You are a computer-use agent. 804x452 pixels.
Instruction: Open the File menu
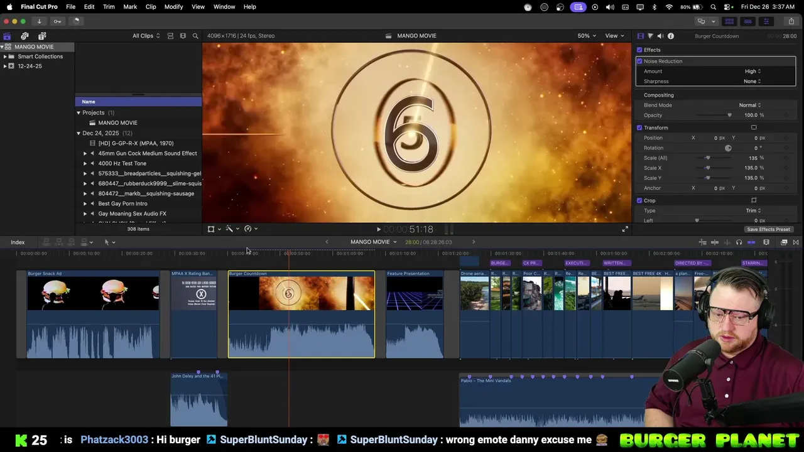pos(71,6)
